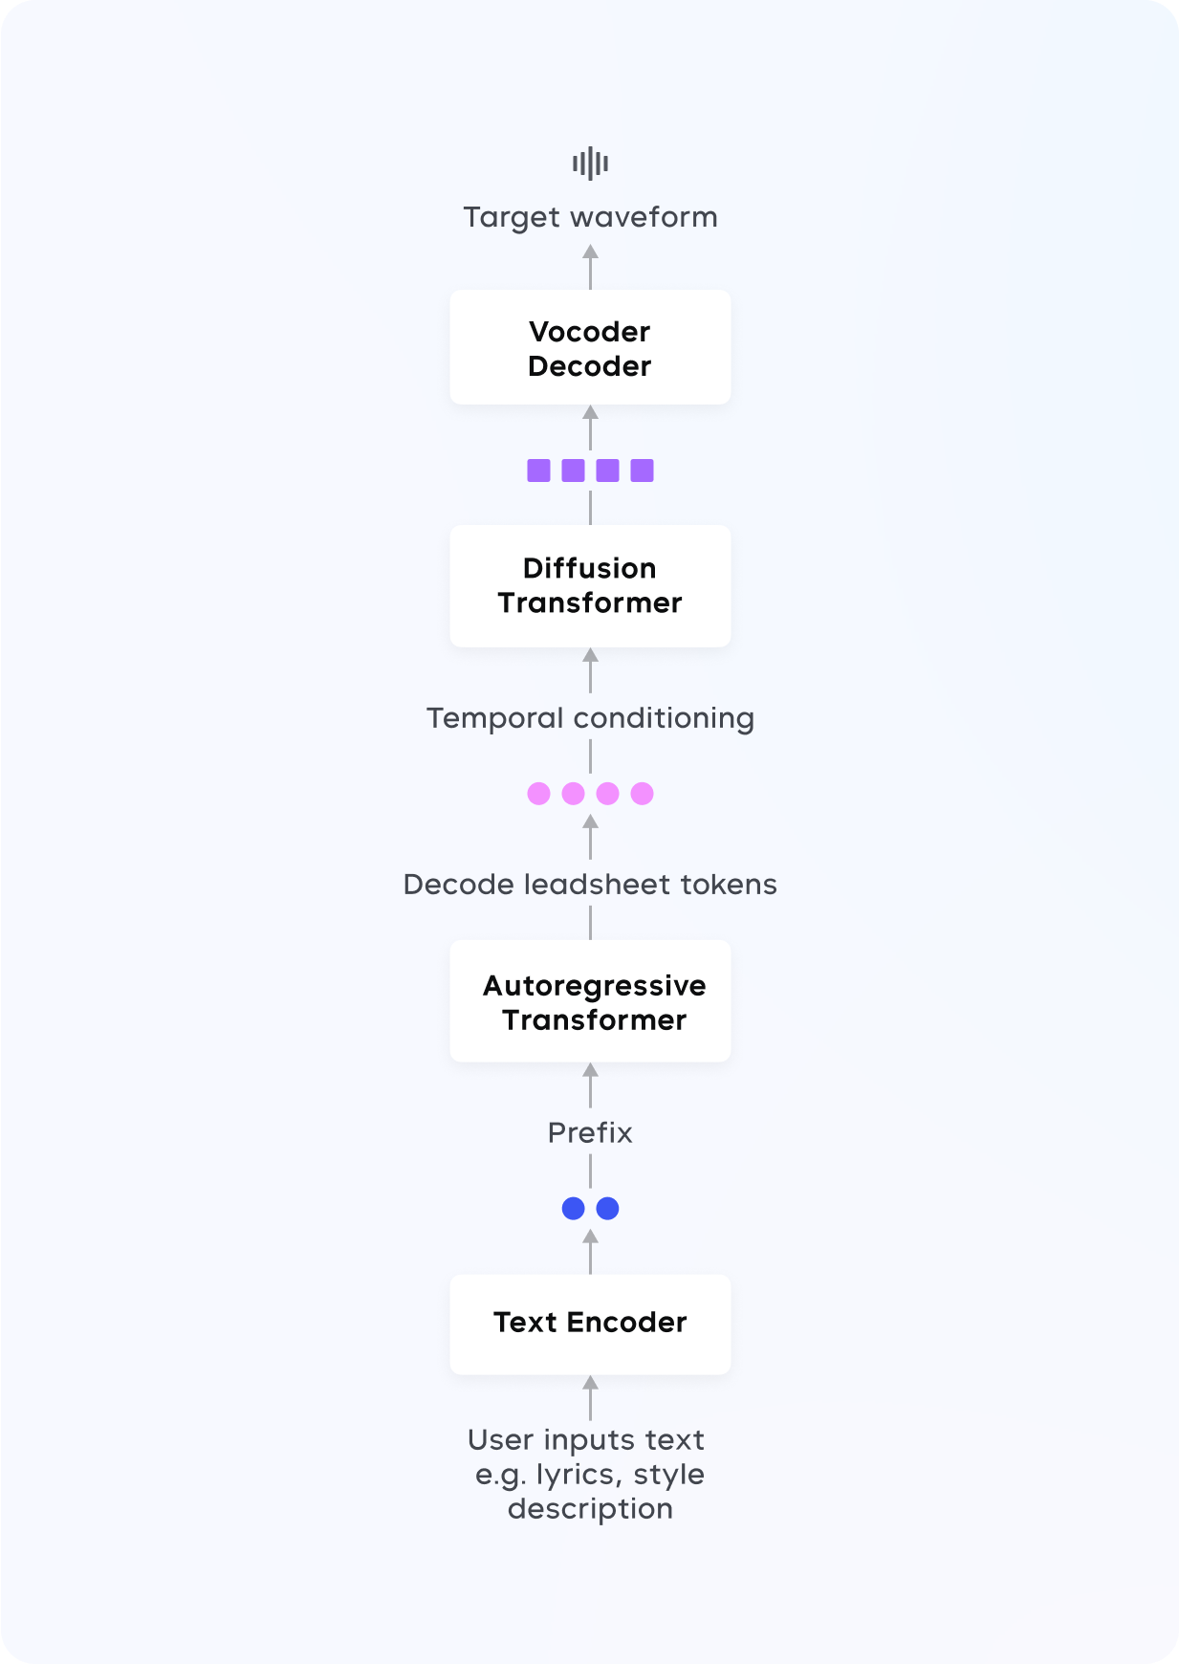Click the Temporal conditioning label
1179x1664 pixels.
[x=590, y=718]
